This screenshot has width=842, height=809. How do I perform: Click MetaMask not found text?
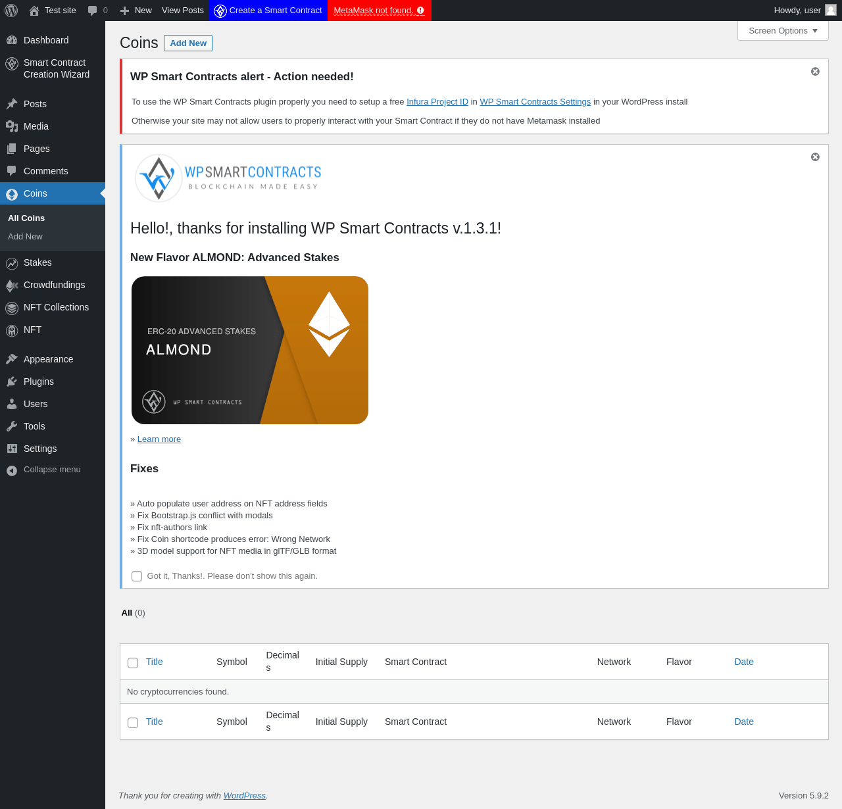tap(374, 11)
